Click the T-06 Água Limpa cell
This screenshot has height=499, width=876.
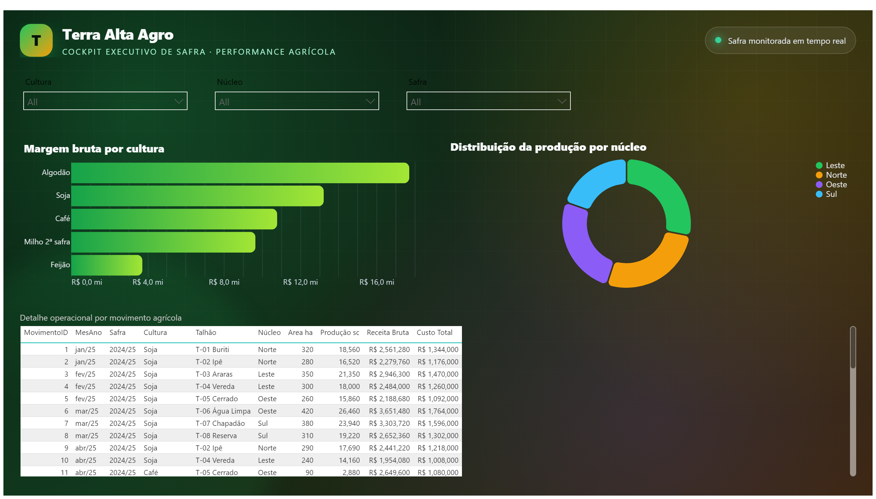coord(223,411)
